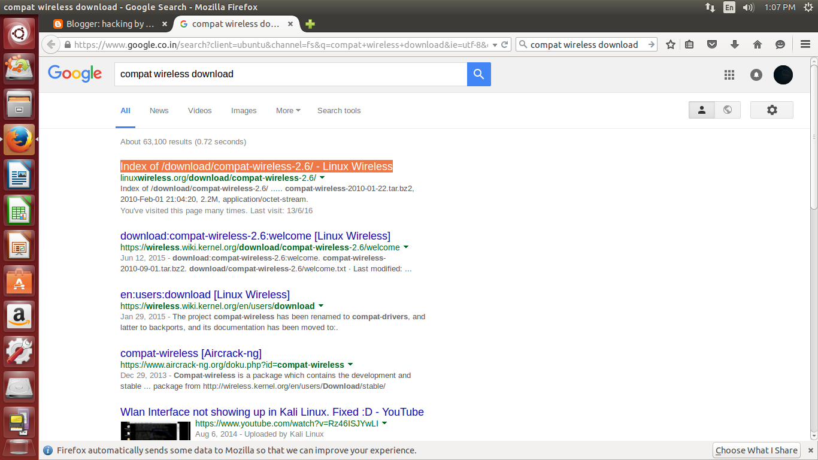The image size is (818, 460).
Task: Go to the Google logo homepage
Action: [x=75, y=74]
